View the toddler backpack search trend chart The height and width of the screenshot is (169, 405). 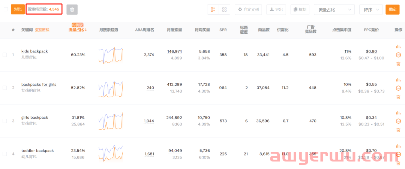[x=111, y=154]
